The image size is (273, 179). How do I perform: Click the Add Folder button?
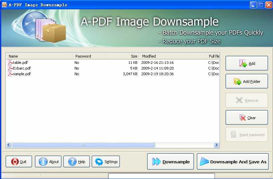(247, 81)
